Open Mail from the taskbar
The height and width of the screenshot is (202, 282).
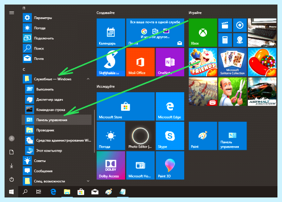(x=95, y=192)
